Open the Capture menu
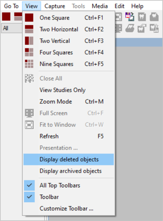This screenshot has height=221, width=163. (x=55, y=6)
